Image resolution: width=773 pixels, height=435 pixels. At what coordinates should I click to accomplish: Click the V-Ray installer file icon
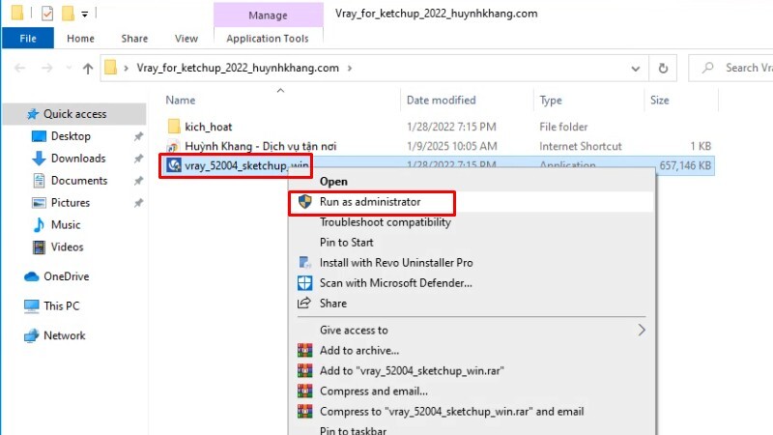pyautogui.click(x=174, y=165)
